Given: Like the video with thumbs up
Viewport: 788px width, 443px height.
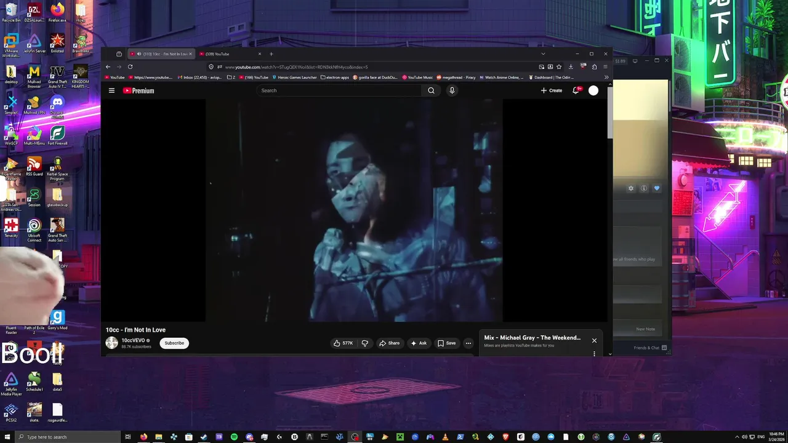Looking at the screenshot, I should (343, 343).
